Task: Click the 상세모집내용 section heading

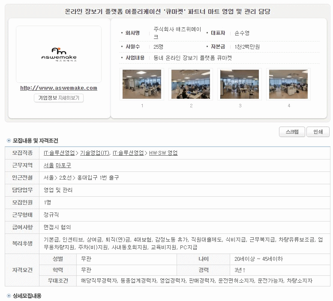Action: [x=27, y=296]
